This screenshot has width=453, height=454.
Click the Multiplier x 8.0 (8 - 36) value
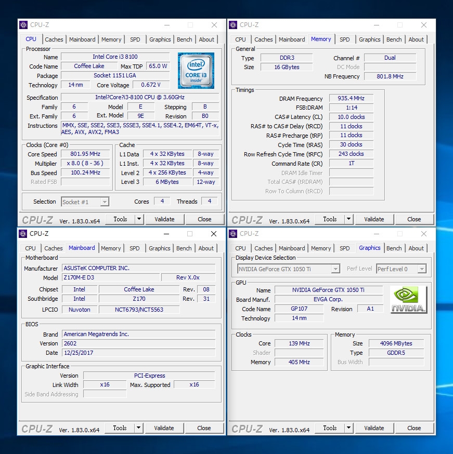click(x=85, y=163)
